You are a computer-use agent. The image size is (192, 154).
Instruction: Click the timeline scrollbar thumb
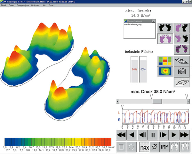coord(157,101)
